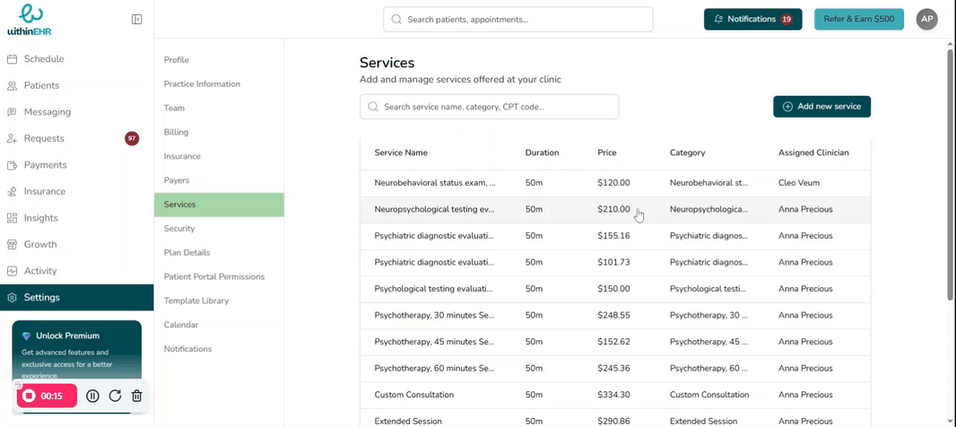Open the AP user avatar menu
Image resolution: width=956 pixels, height=427 pixels.
tap(926, 19)
